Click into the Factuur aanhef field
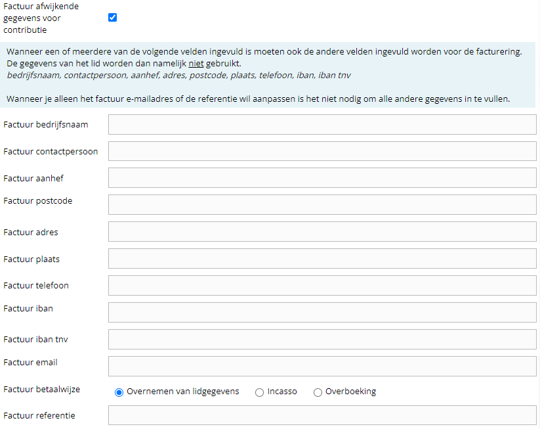The width and height of the screenshot is (540, 429). click(322, 178)
